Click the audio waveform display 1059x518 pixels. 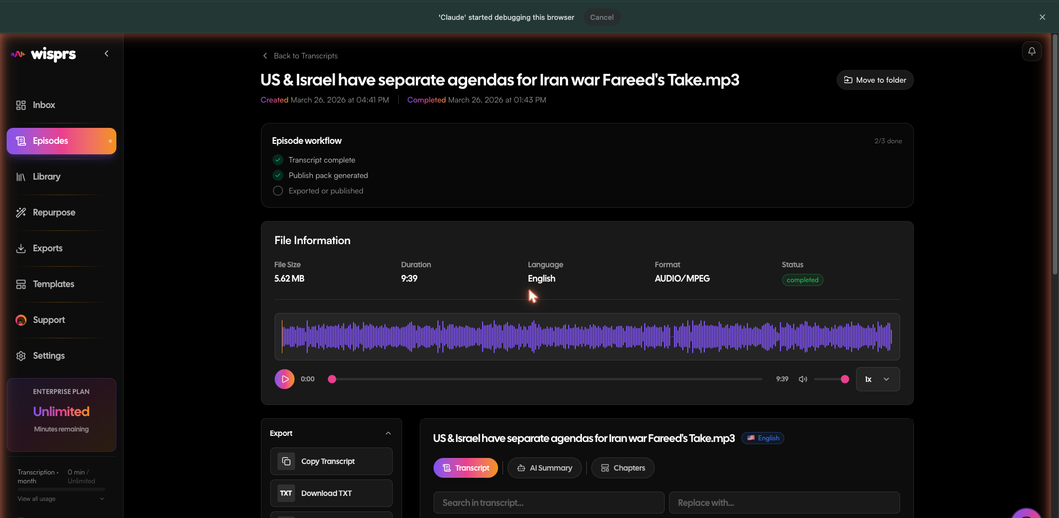587,337
